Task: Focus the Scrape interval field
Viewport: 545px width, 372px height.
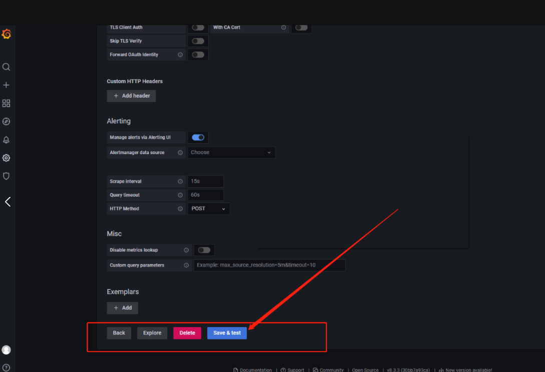Action: coord(205,181)
